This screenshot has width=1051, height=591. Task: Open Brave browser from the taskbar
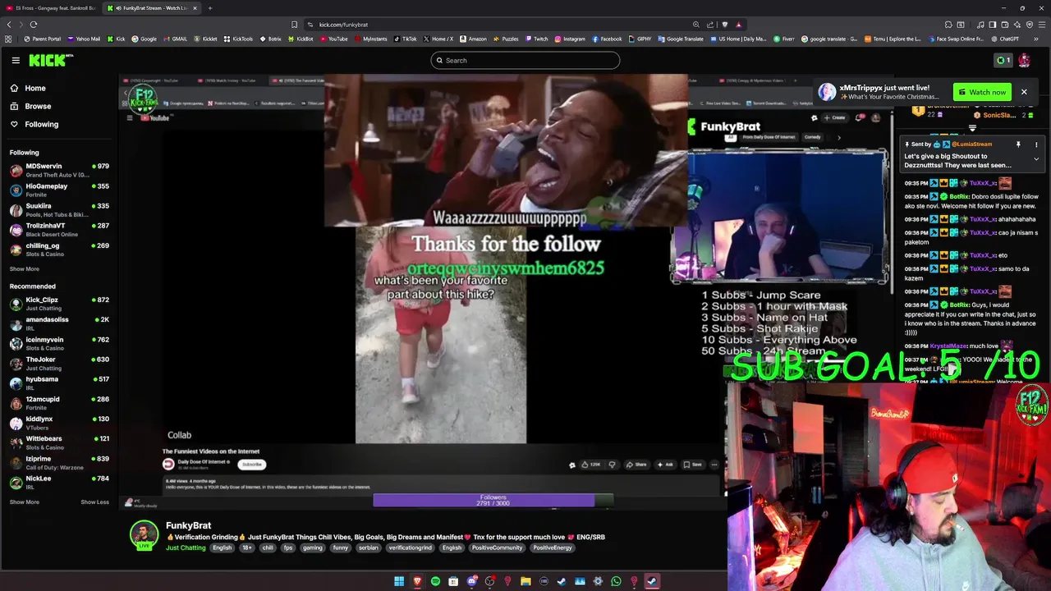(417, 581)
